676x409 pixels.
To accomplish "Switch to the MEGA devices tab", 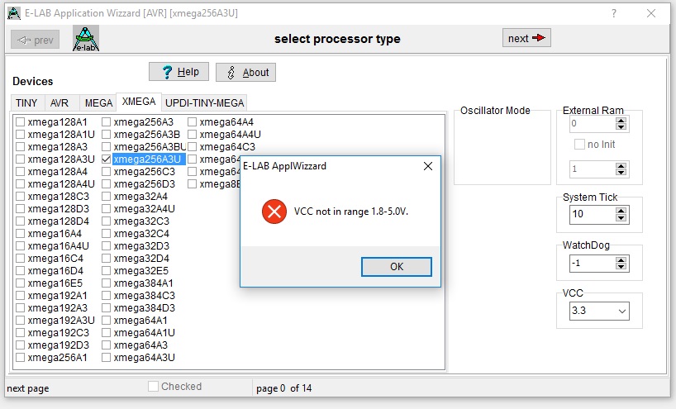I will coord(98,103).
